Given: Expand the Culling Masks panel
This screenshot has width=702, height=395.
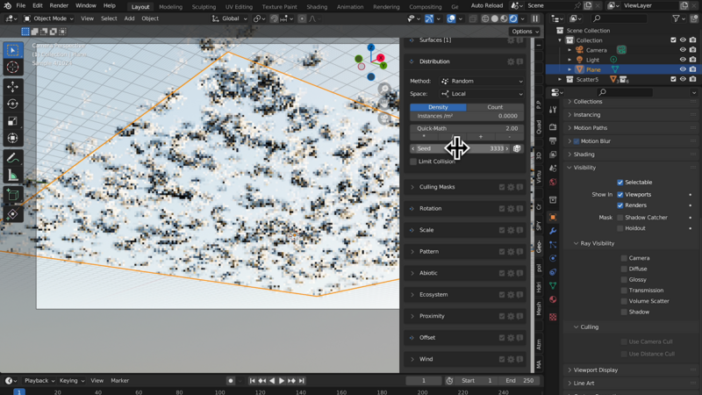Looking at the screenshot, I should [x=436, y=187].
